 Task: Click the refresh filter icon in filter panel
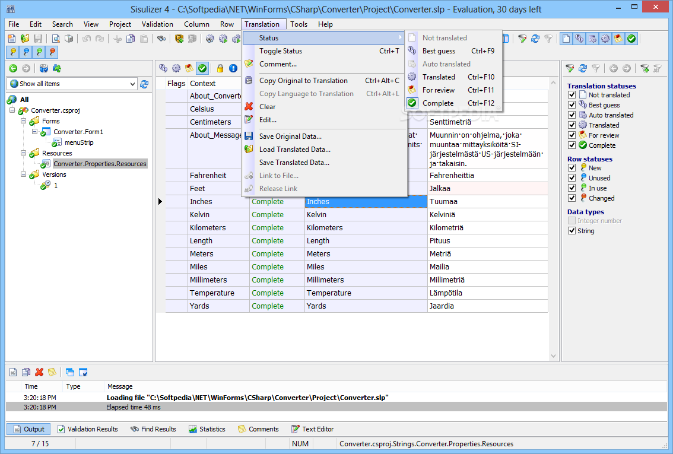(x=583, y=68)
